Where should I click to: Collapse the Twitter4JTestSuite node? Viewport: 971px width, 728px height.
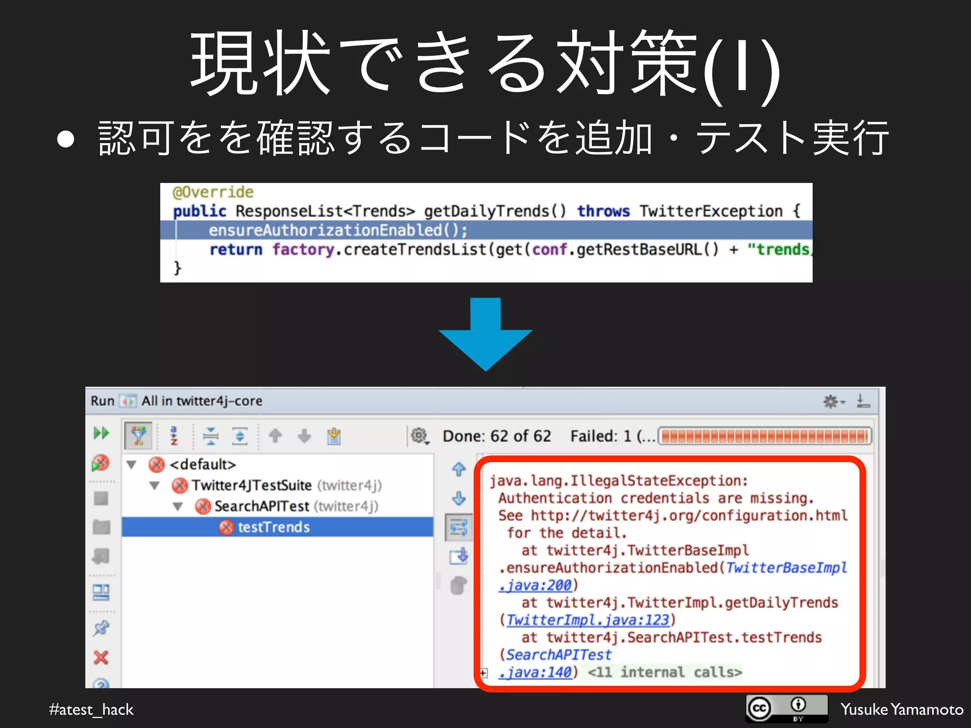[x=155, y=485]
